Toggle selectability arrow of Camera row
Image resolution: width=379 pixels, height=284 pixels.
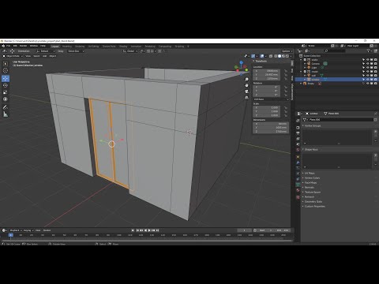(364, 64)
